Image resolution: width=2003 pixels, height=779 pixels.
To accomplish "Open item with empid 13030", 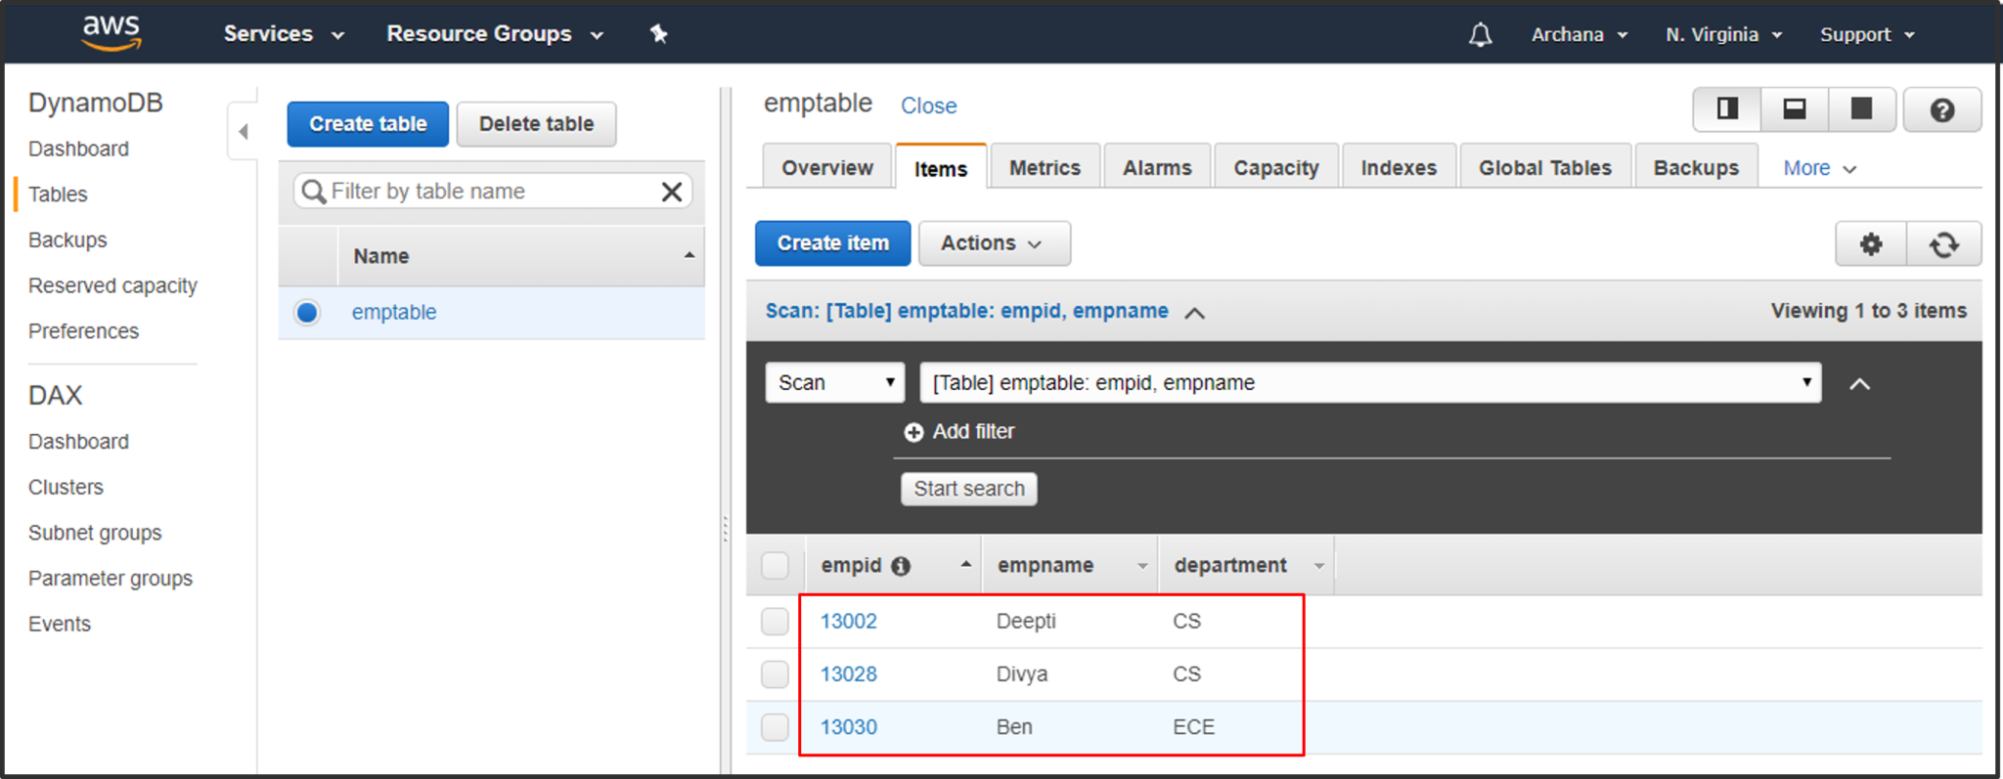I will tap(848, 727).
